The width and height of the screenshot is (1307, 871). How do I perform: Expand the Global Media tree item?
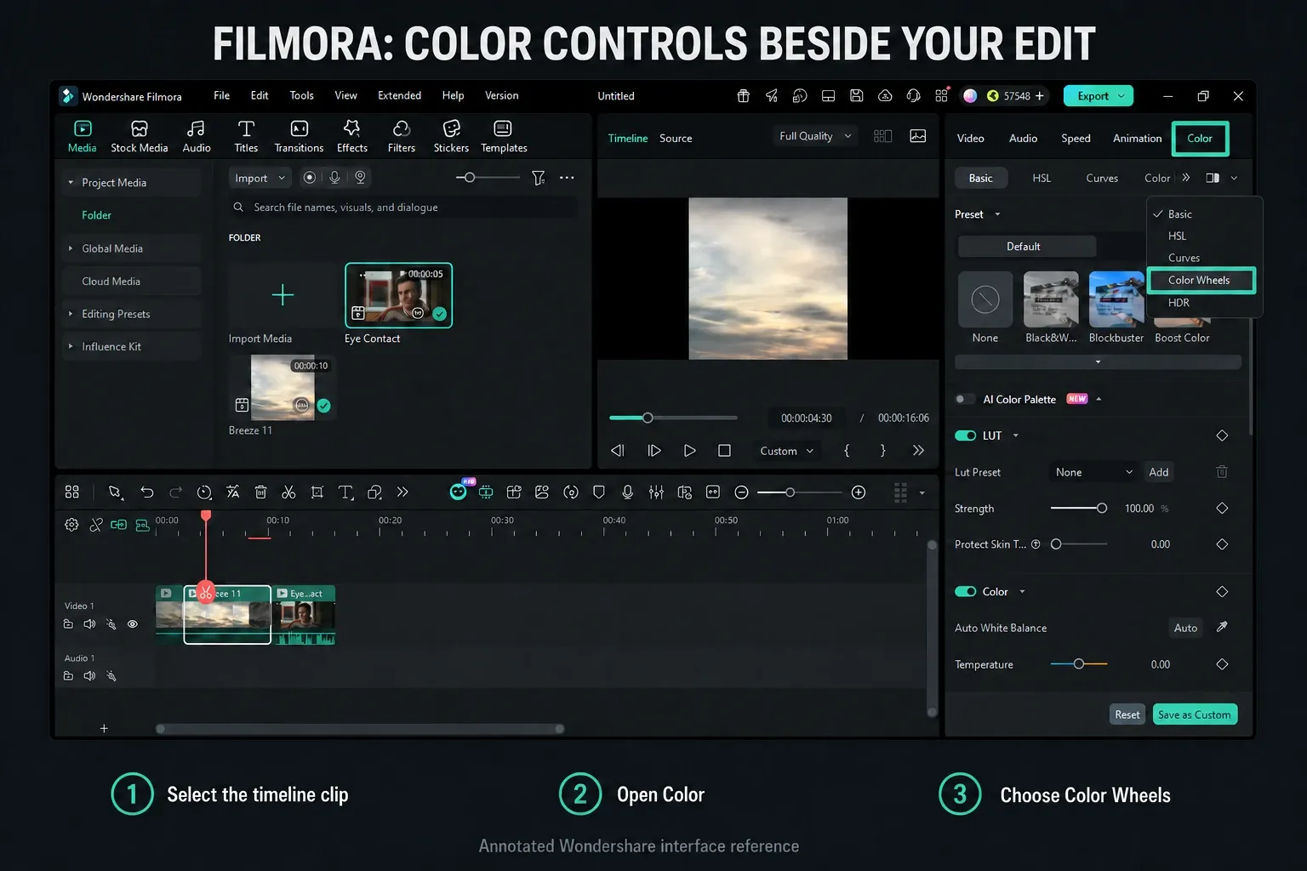pos(71,248)
